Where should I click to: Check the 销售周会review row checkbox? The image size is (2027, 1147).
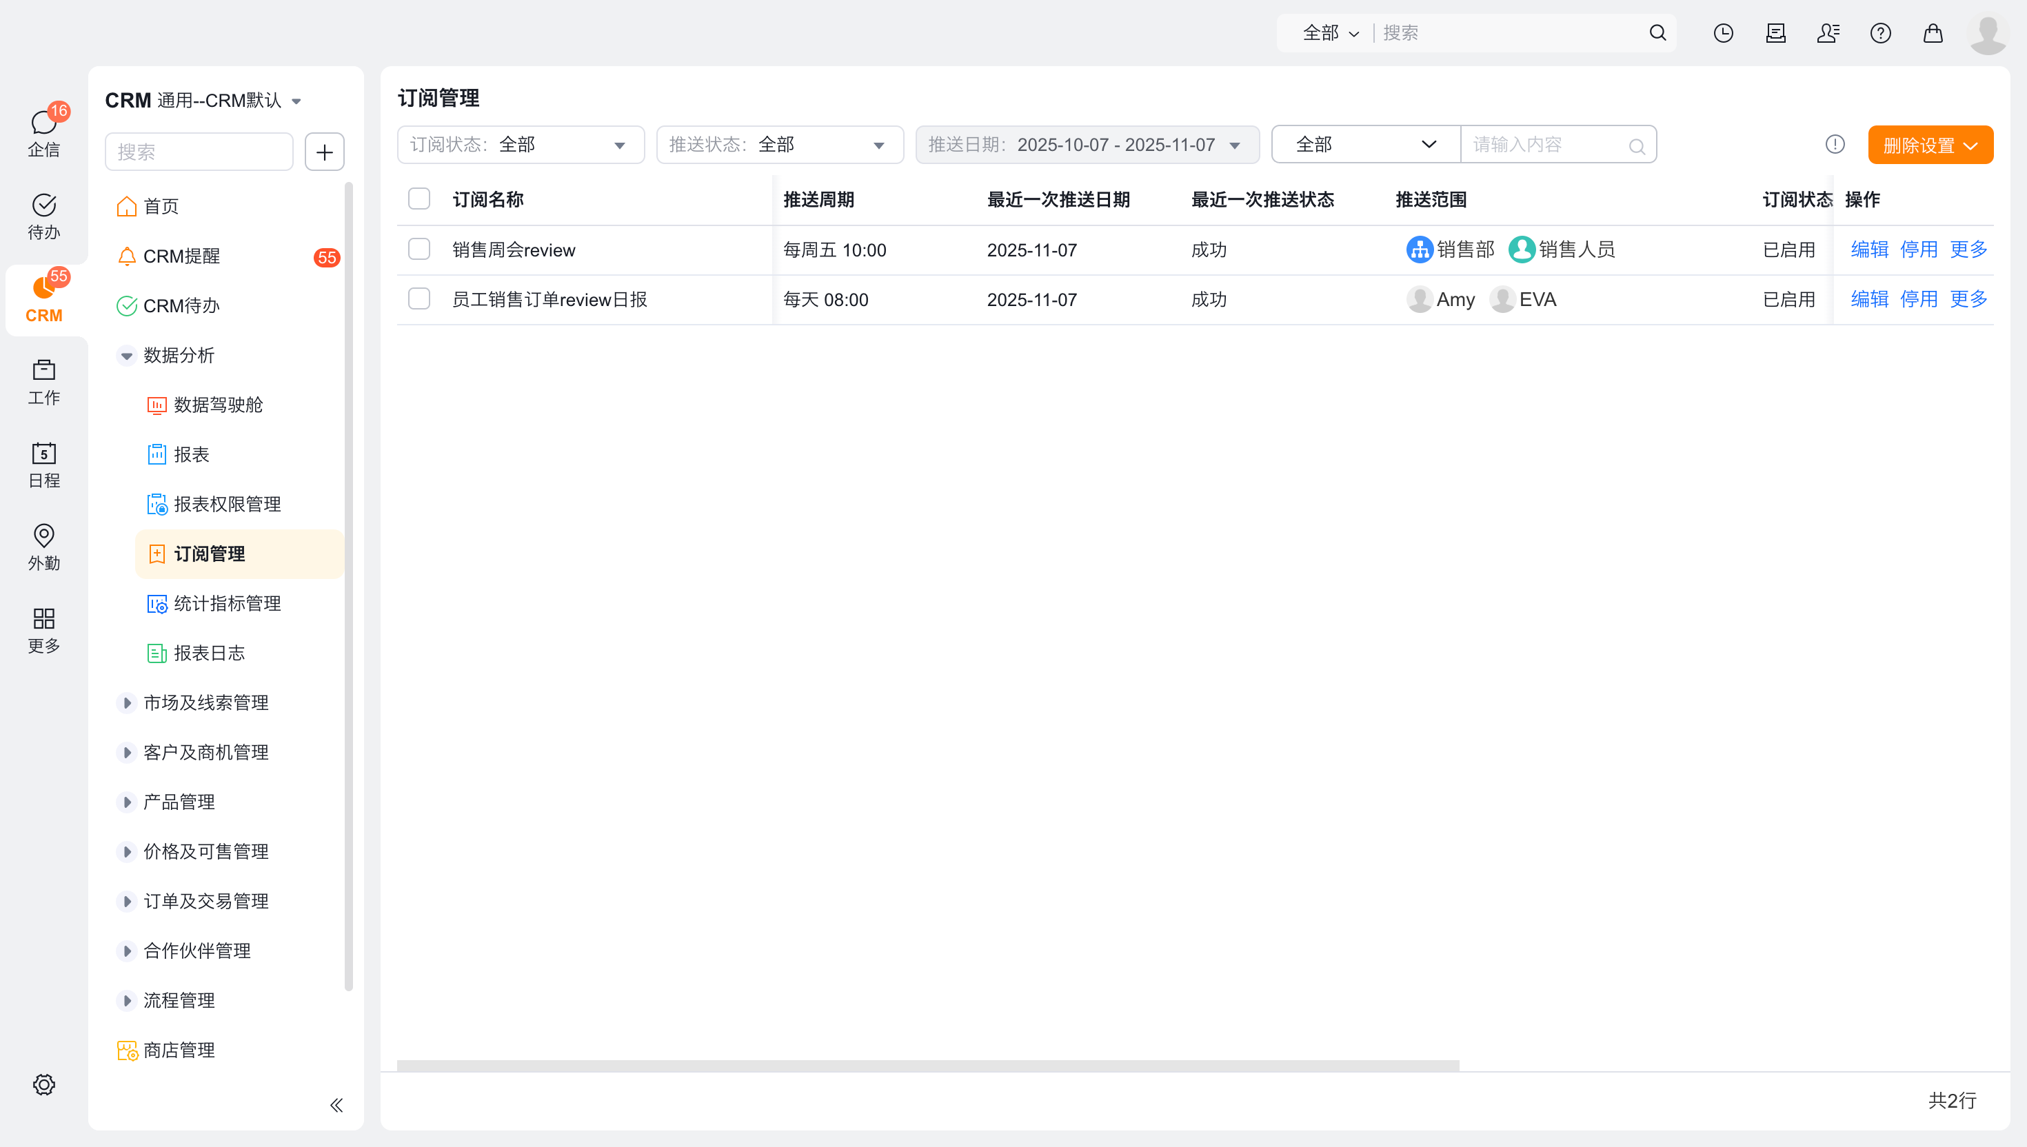419,249
